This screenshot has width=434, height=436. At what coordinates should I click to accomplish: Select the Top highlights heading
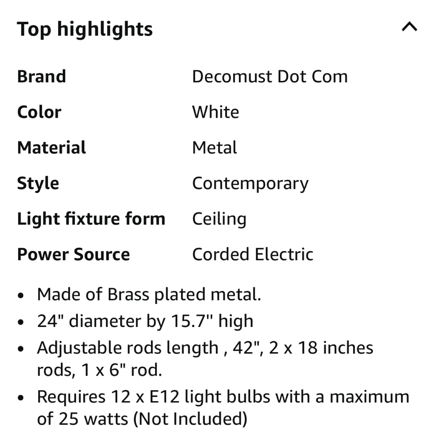coord(85,29)
